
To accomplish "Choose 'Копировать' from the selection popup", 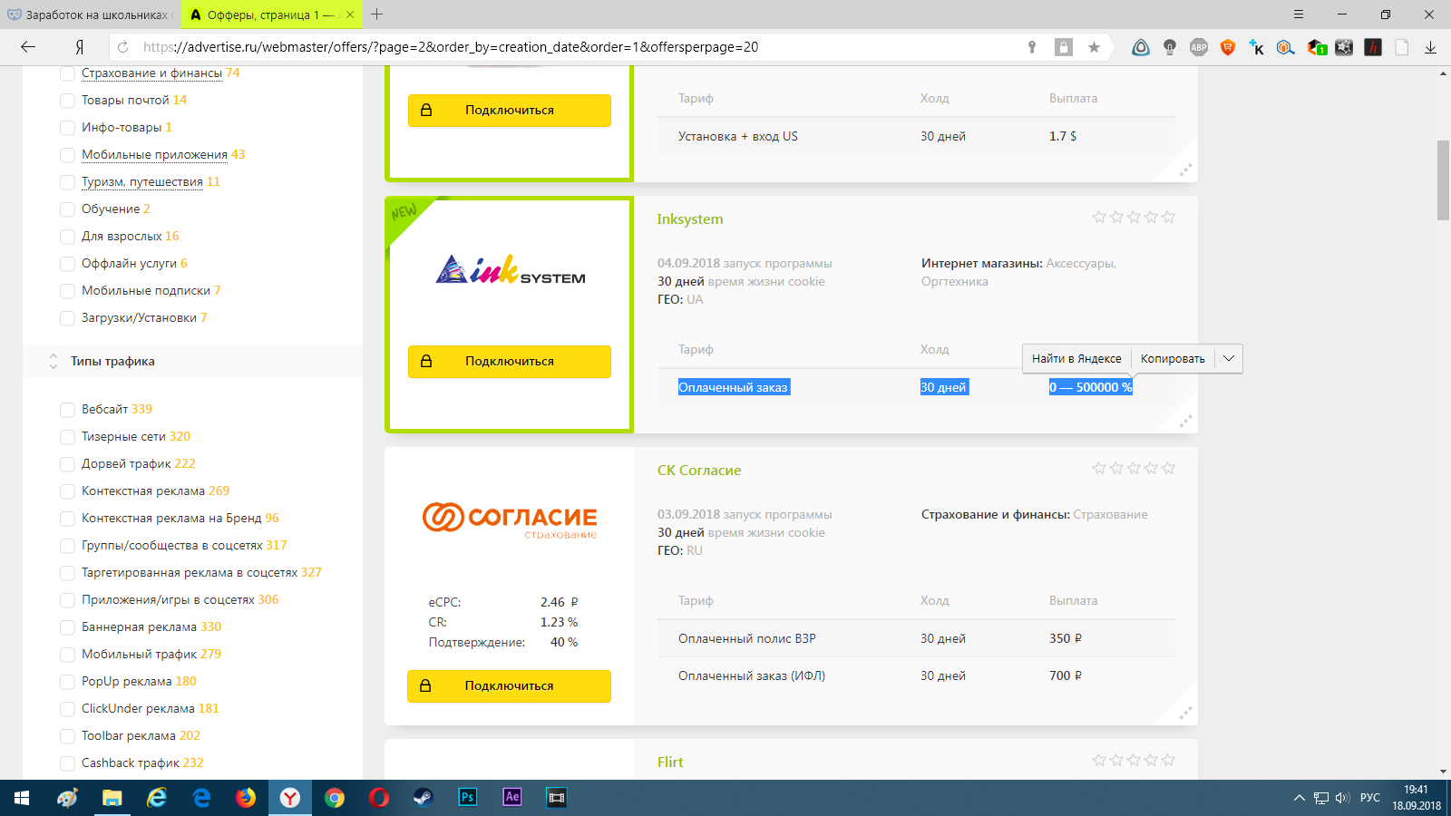I will 1173,358.
